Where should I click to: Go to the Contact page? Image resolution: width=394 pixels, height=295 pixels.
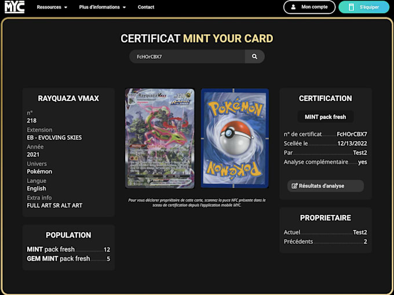pos(146,7)
